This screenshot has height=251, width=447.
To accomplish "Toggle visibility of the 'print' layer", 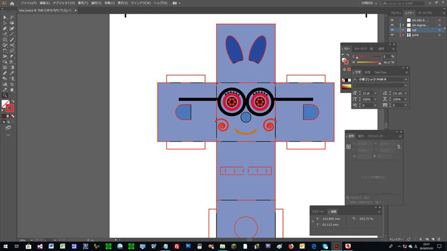I will (392, 35).
